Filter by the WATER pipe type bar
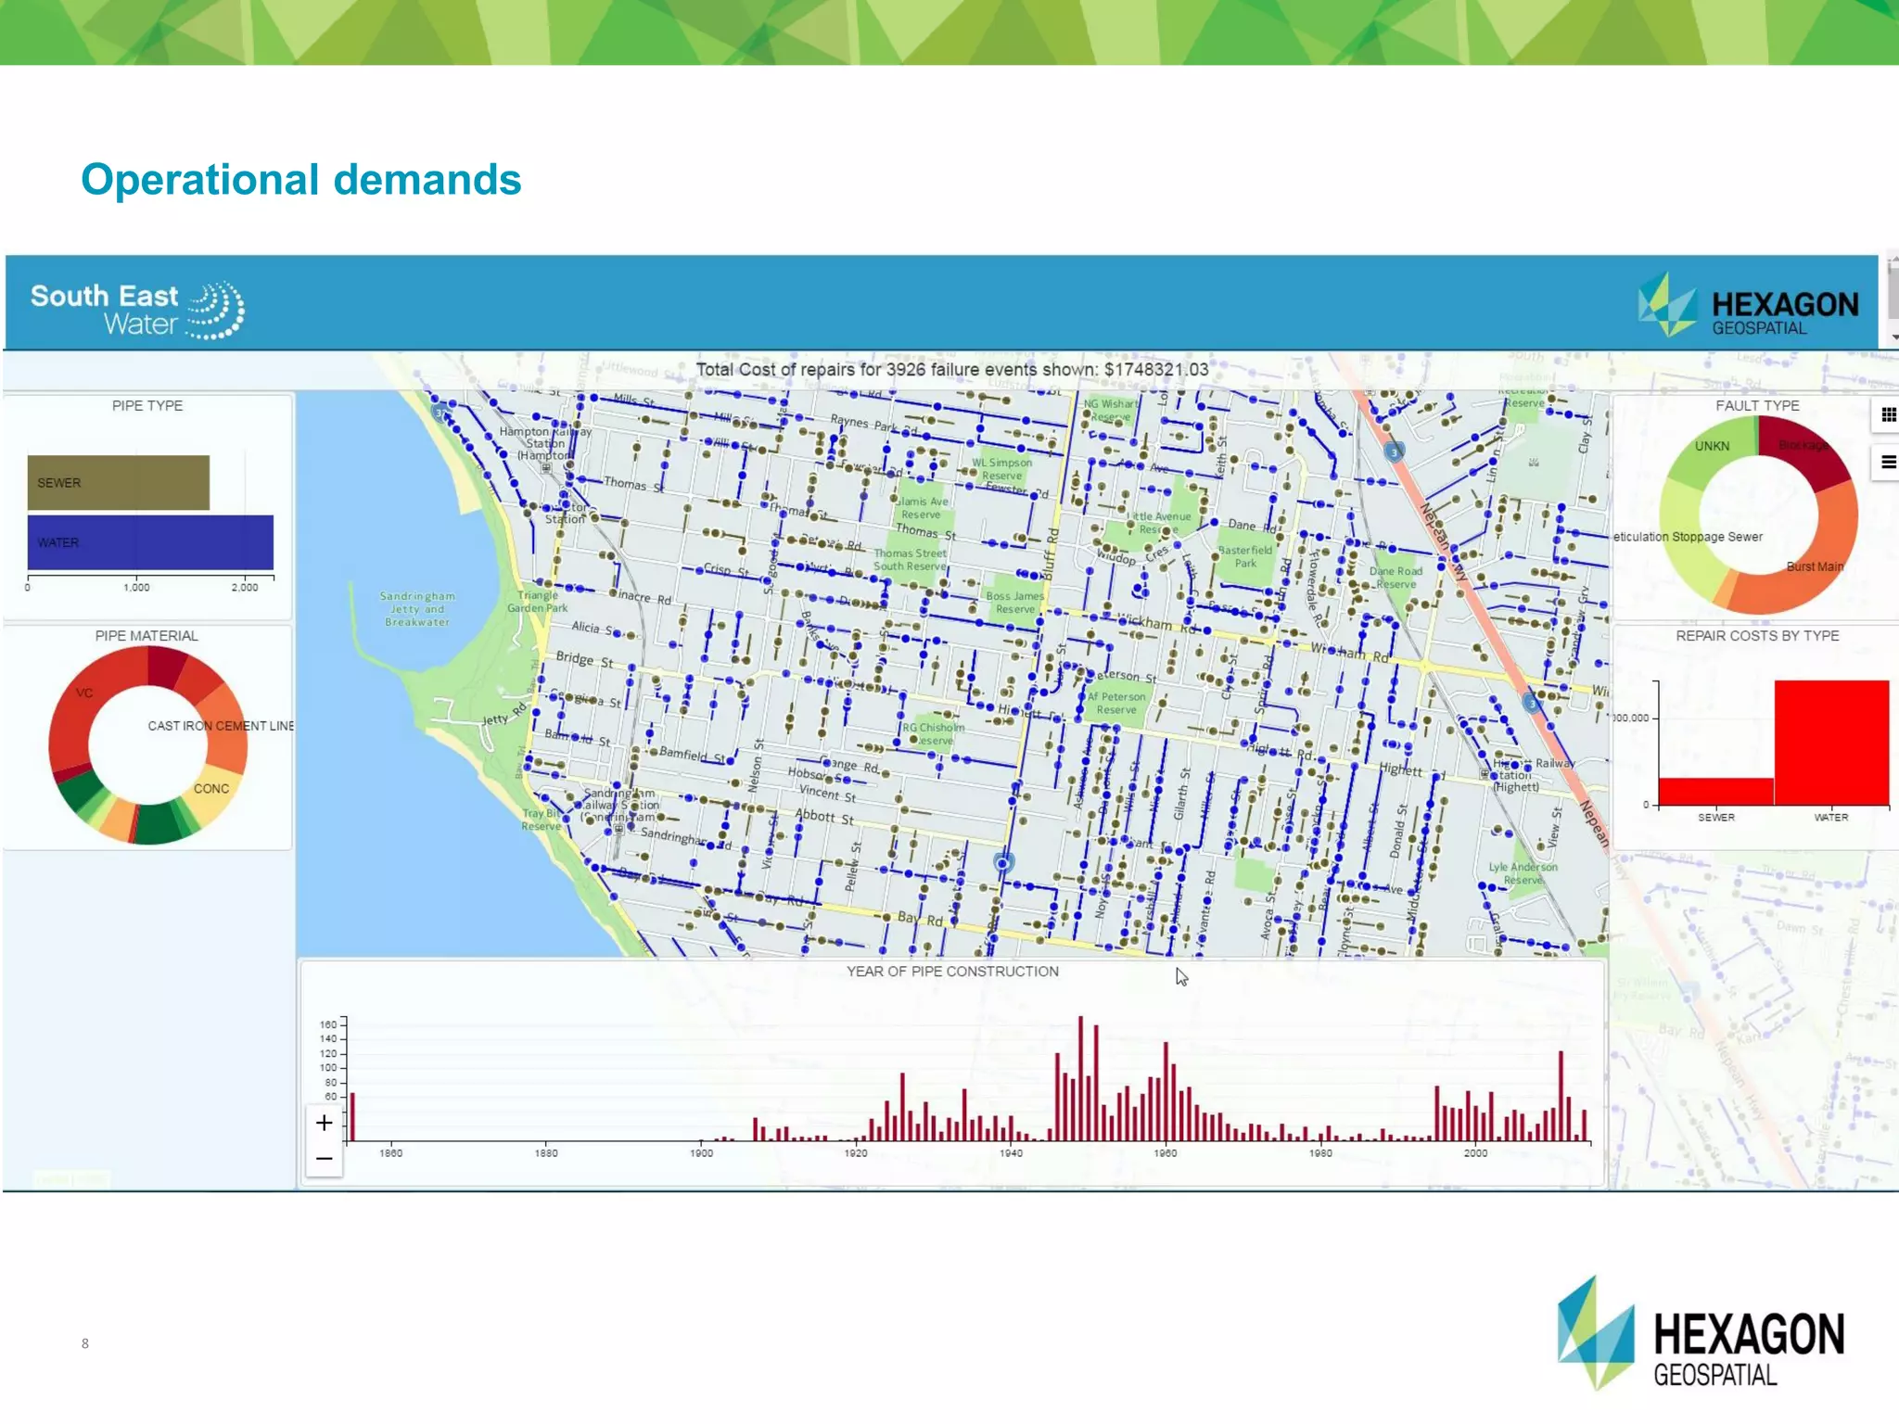This screenshot has width=1899, height=1424. tap(150, 541)
